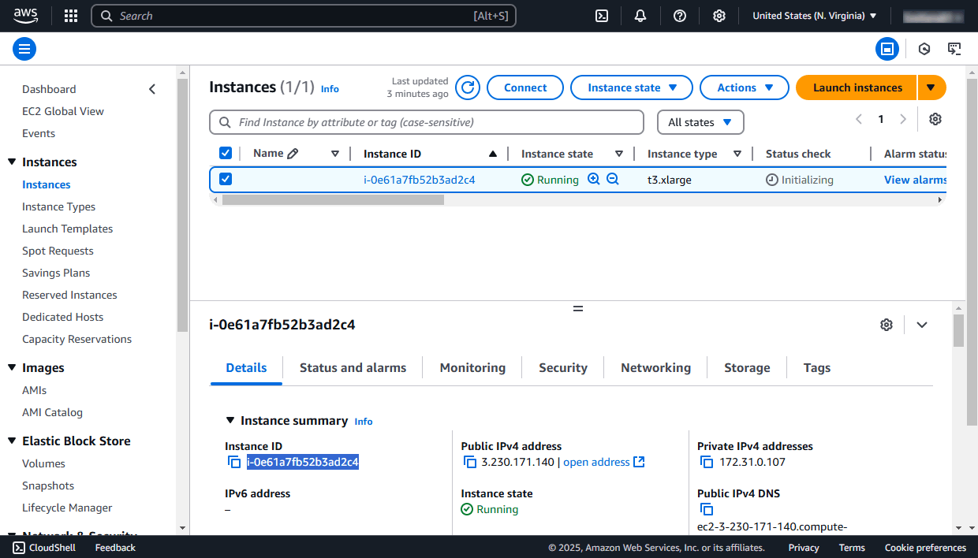Viewport: 978px width, 558px height.
Task: Open CloudShell from the top bar
Action: coord(602,16)
